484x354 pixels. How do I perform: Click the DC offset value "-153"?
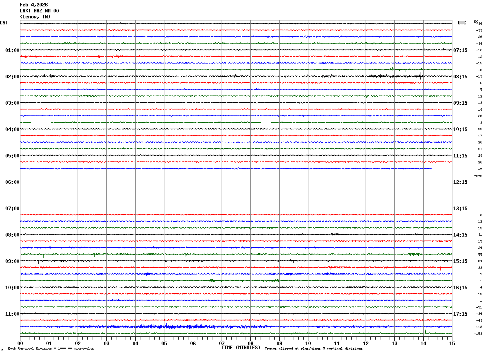478,334
